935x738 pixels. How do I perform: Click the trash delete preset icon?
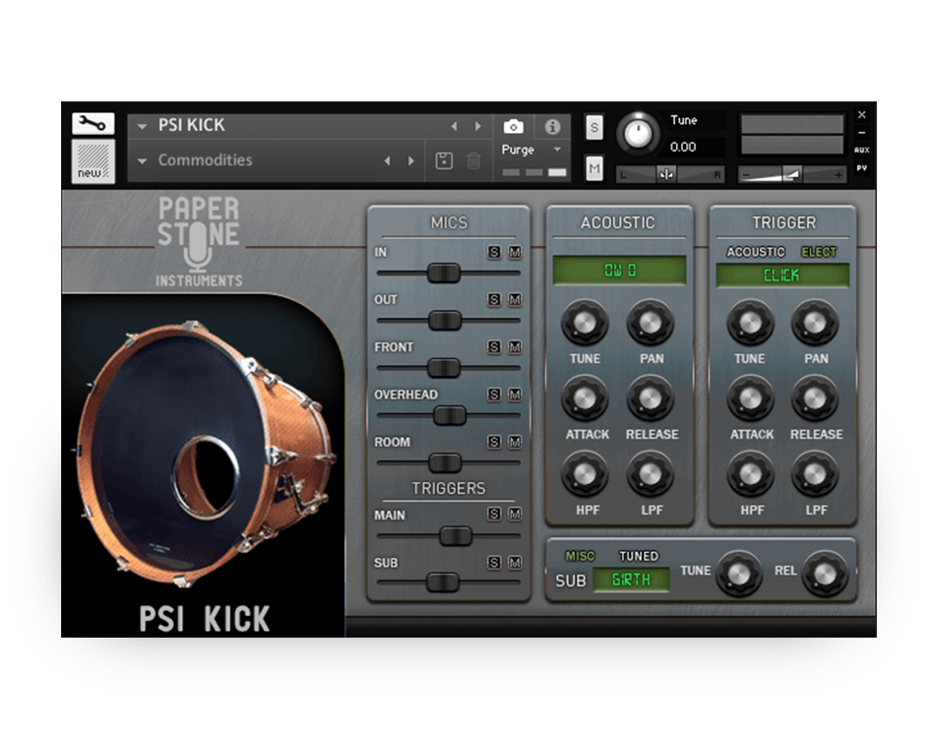click(x=473, y=160)
